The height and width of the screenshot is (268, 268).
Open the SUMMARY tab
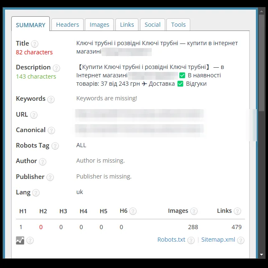31,24
